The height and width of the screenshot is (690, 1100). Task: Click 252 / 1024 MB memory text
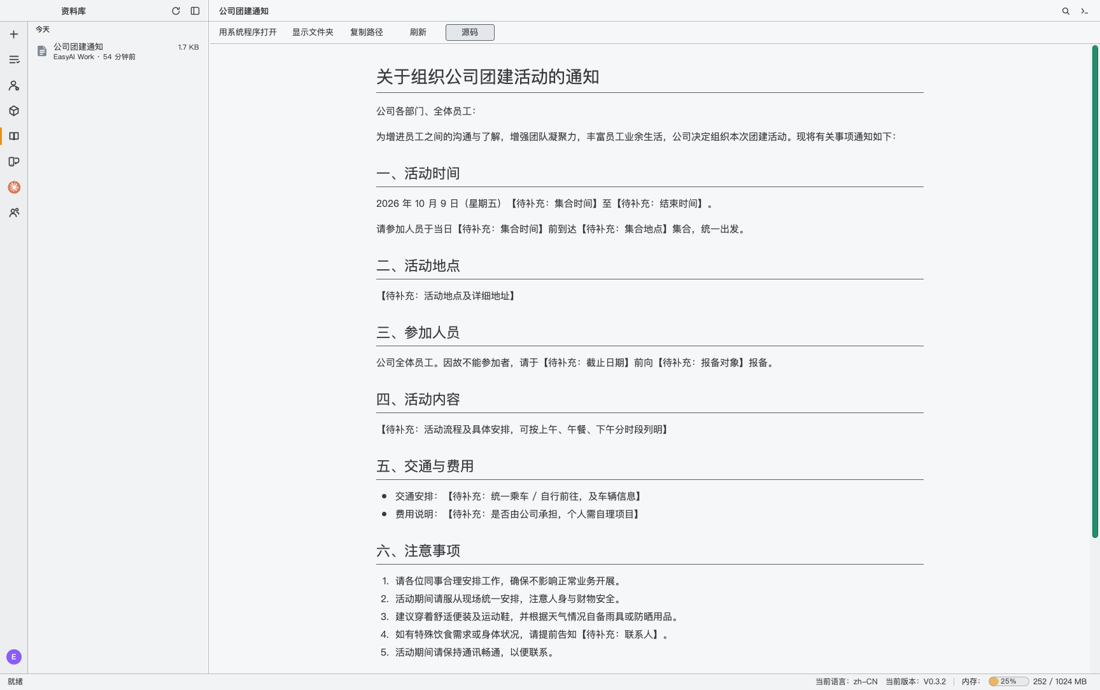pyautogui.click(x=1060, y=681)
